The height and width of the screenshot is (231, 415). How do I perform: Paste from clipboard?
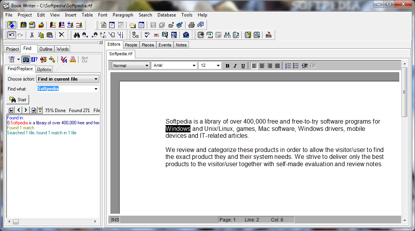coord(49,35)
